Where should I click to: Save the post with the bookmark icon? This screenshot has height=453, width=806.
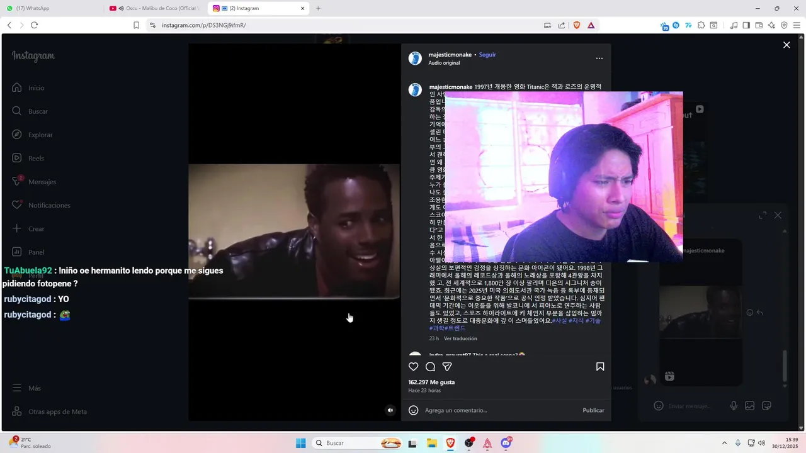pyautogui.click(x=600, y=367)
